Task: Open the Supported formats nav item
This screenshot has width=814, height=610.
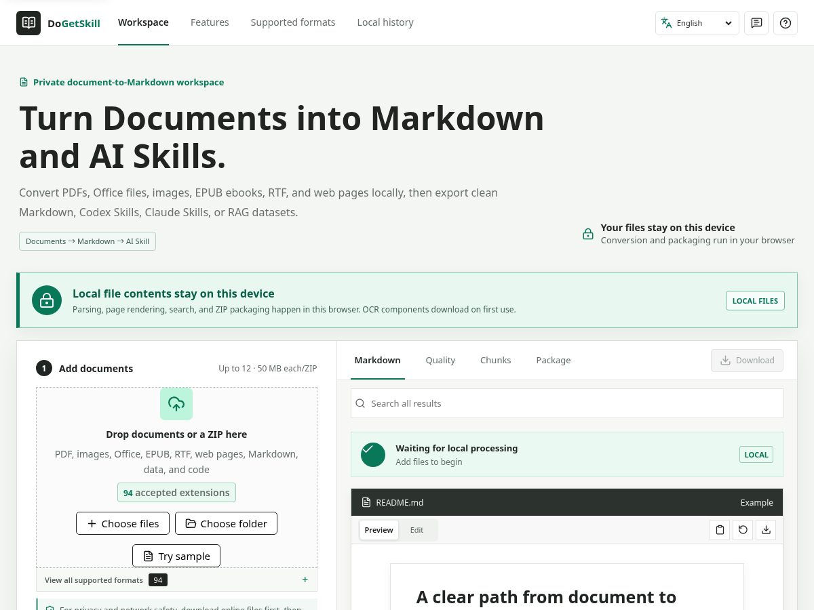Action: pyautogui.click(x=293, y=22)
